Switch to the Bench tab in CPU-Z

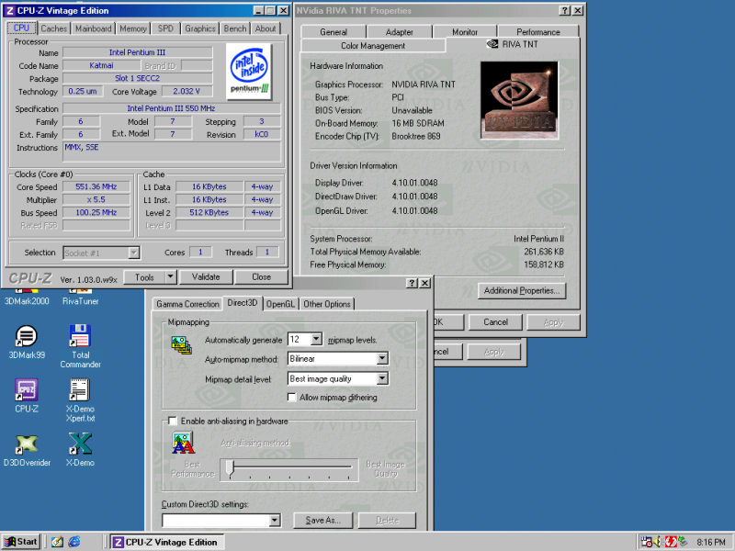235,28
